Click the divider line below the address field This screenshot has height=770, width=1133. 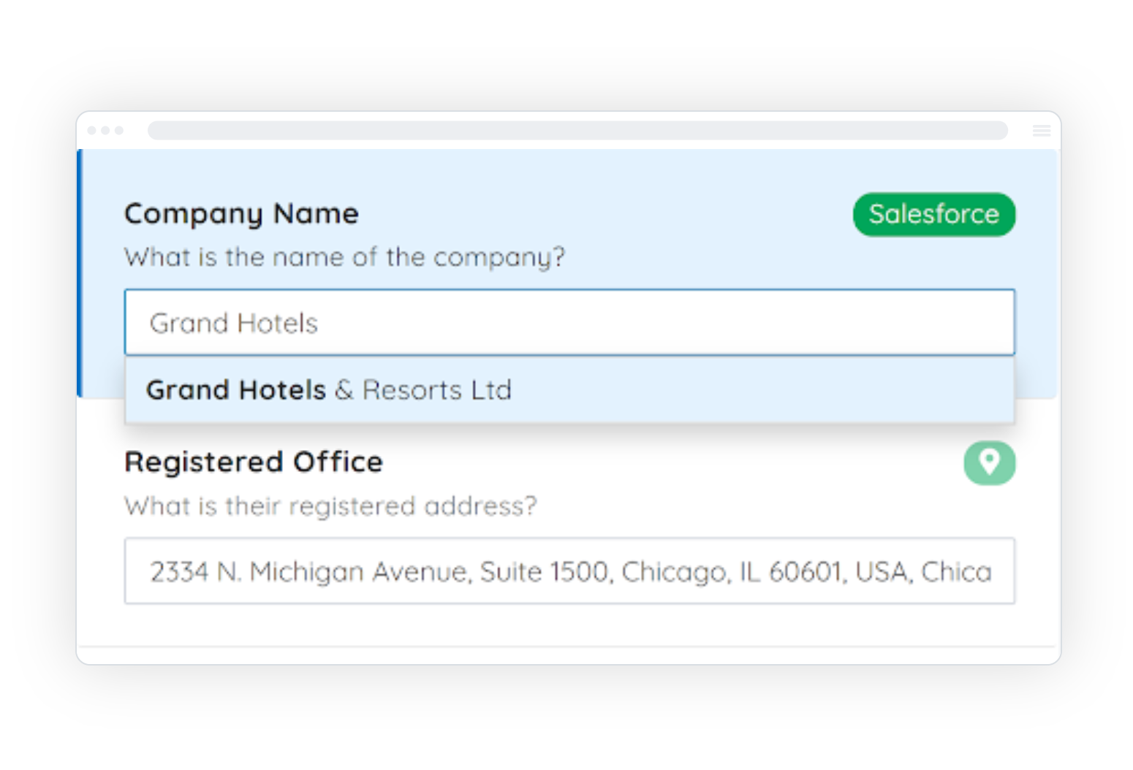point(569,647)
